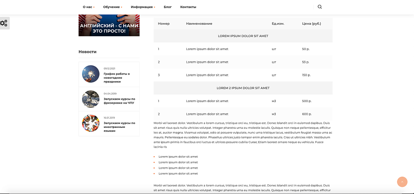The image size is (414, 194).
Task: Open news «Запускаем курсы по иностранным языкам»
Action: coord(119,127)
